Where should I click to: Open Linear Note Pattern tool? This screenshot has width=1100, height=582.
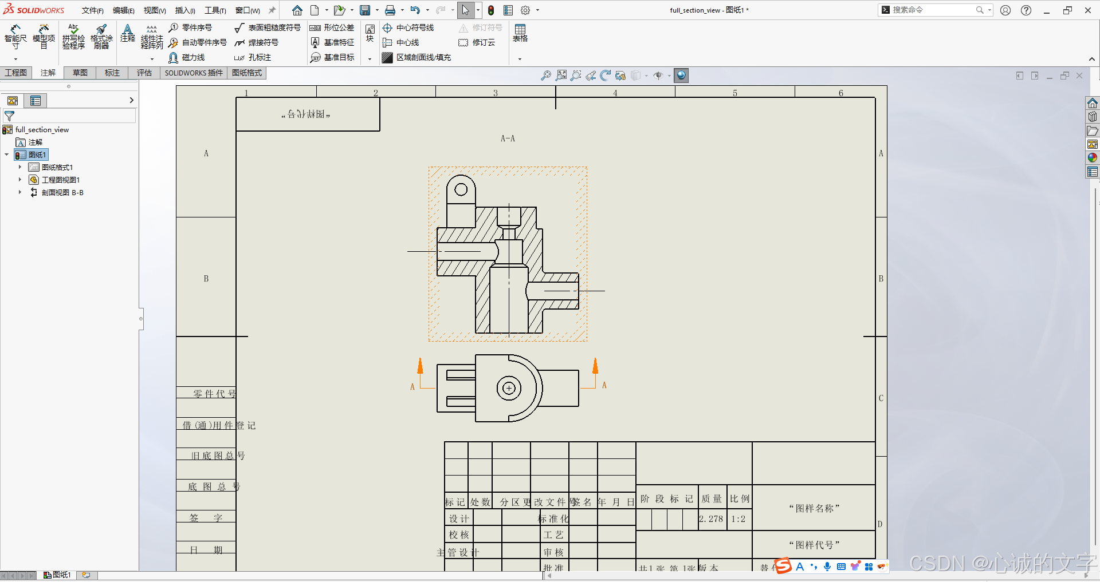[x=152, y=36]
